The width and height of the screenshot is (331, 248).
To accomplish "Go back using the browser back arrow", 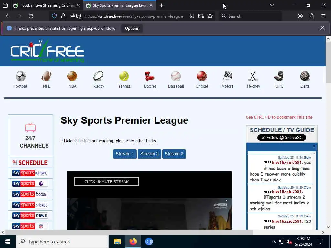I will (x=8, y=16).
